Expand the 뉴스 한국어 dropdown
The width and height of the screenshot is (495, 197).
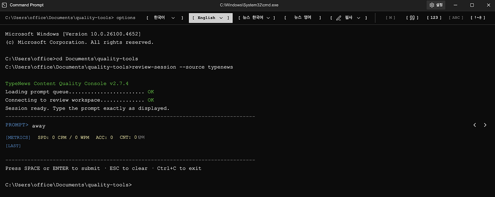(257, 18)
